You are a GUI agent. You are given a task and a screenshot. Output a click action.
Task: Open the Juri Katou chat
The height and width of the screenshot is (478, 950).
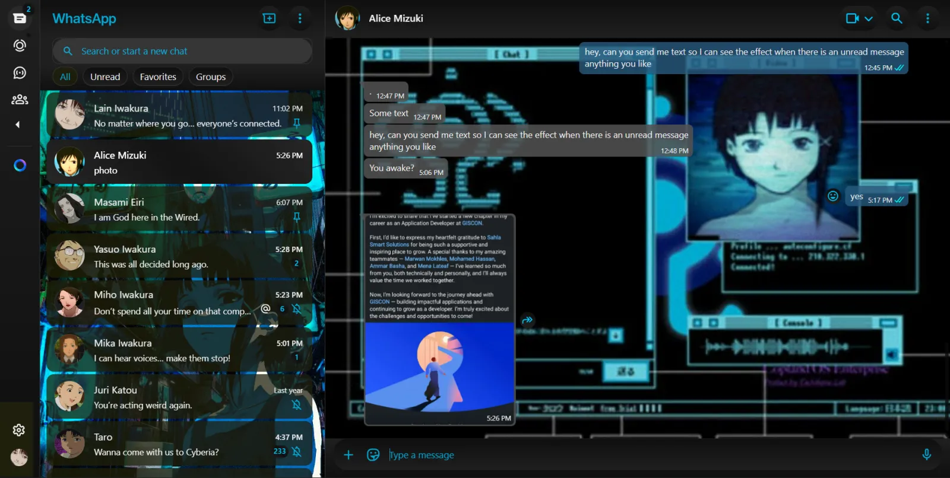pos(179,397)
